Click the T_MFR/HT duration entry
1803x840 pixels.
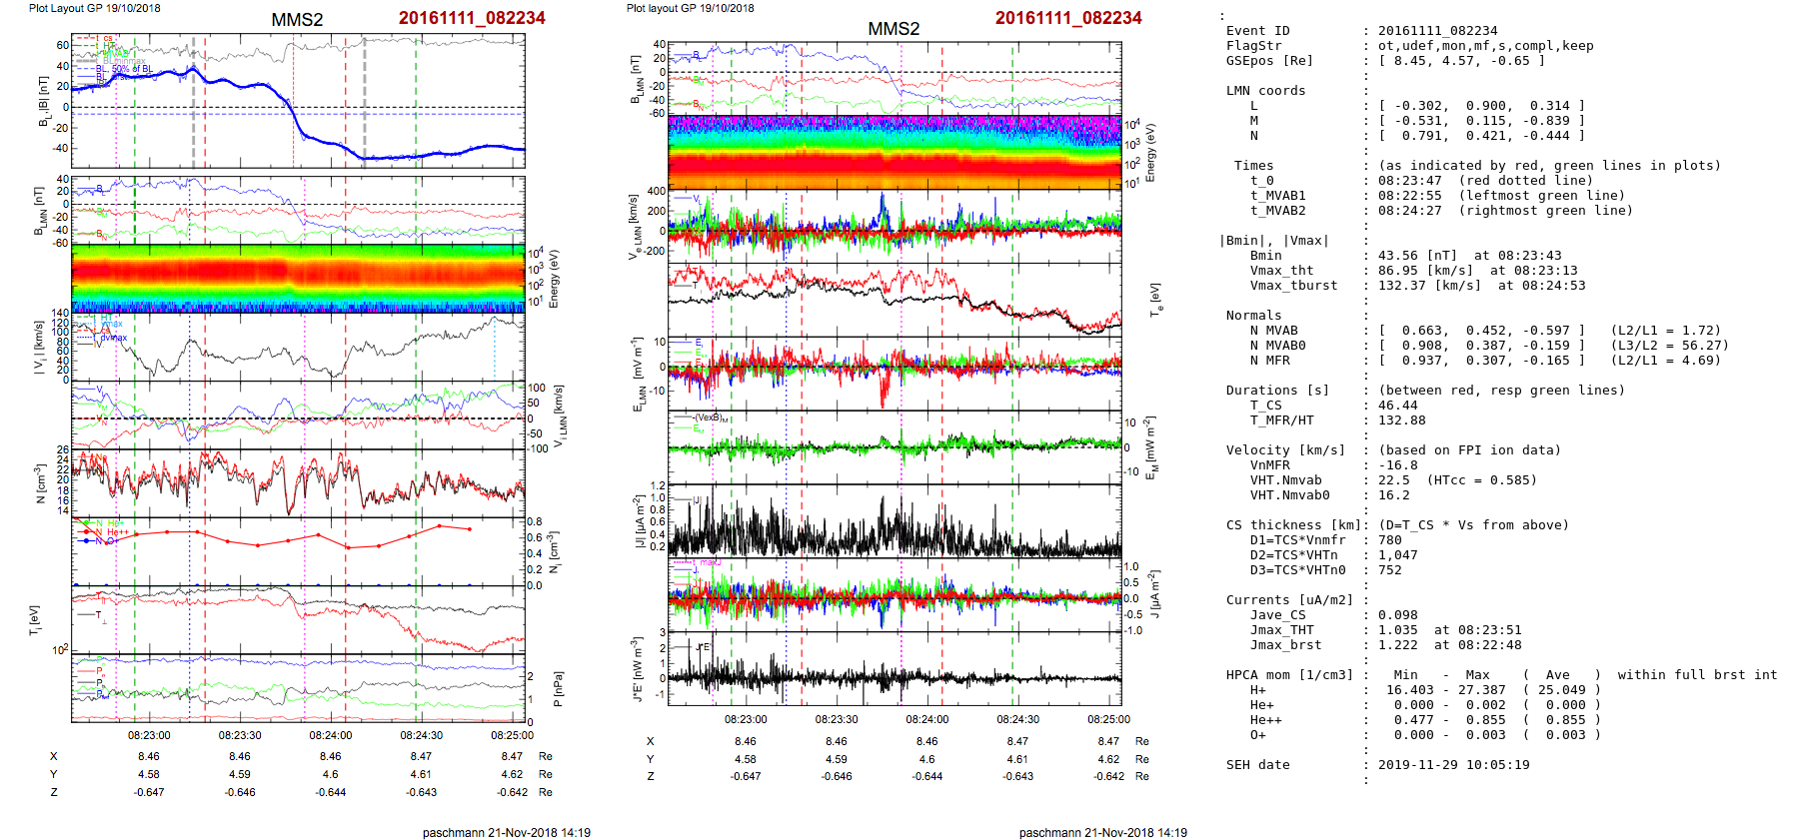1281,420
